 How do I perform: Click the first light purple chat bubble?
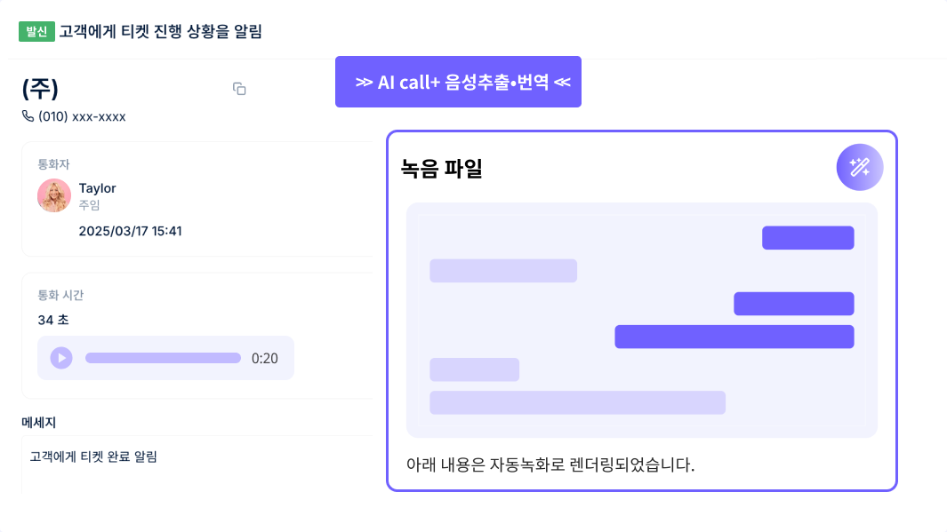click(x=503, y=271)
